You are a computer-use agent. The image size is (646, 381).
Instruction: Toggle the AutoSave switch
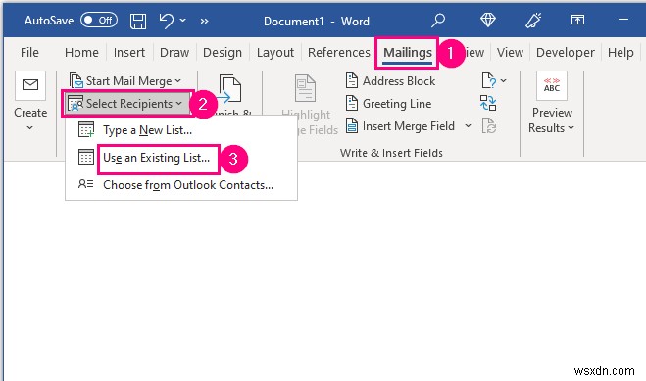[x=99, y=20]
